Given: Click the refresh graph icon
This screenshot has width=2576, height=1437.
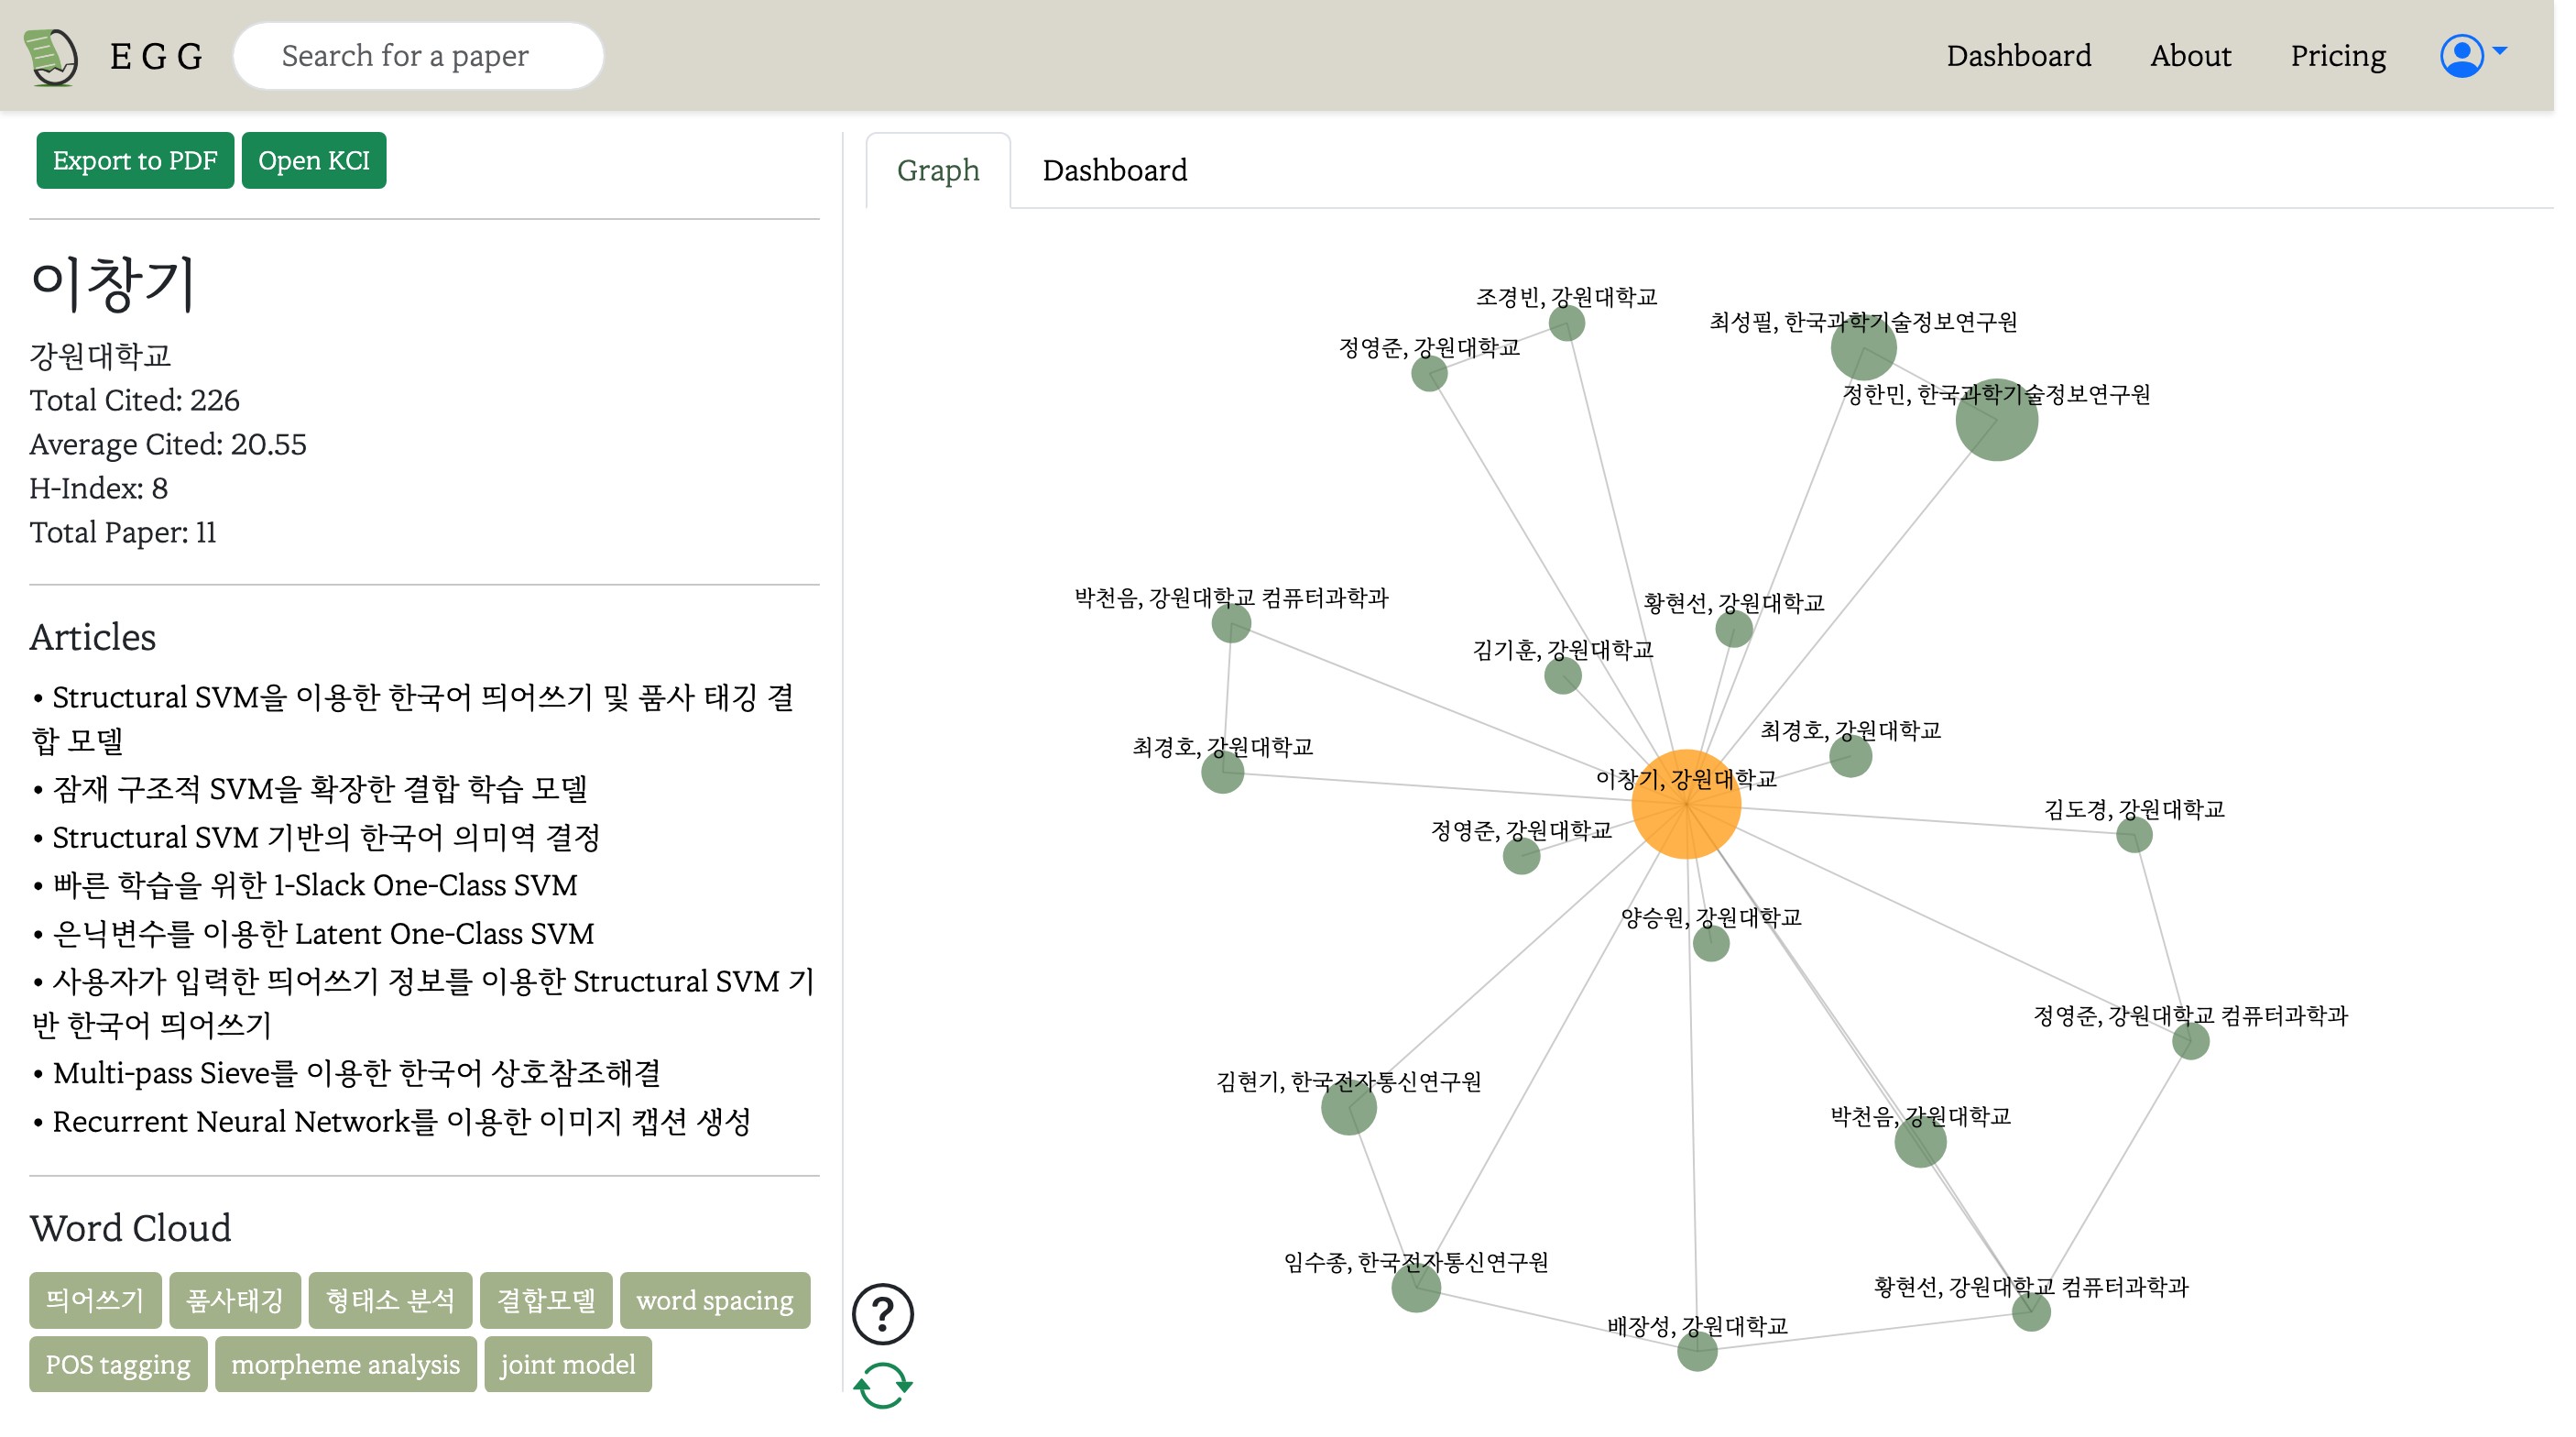Looking at the screenshot, I should click(883, 1386).
